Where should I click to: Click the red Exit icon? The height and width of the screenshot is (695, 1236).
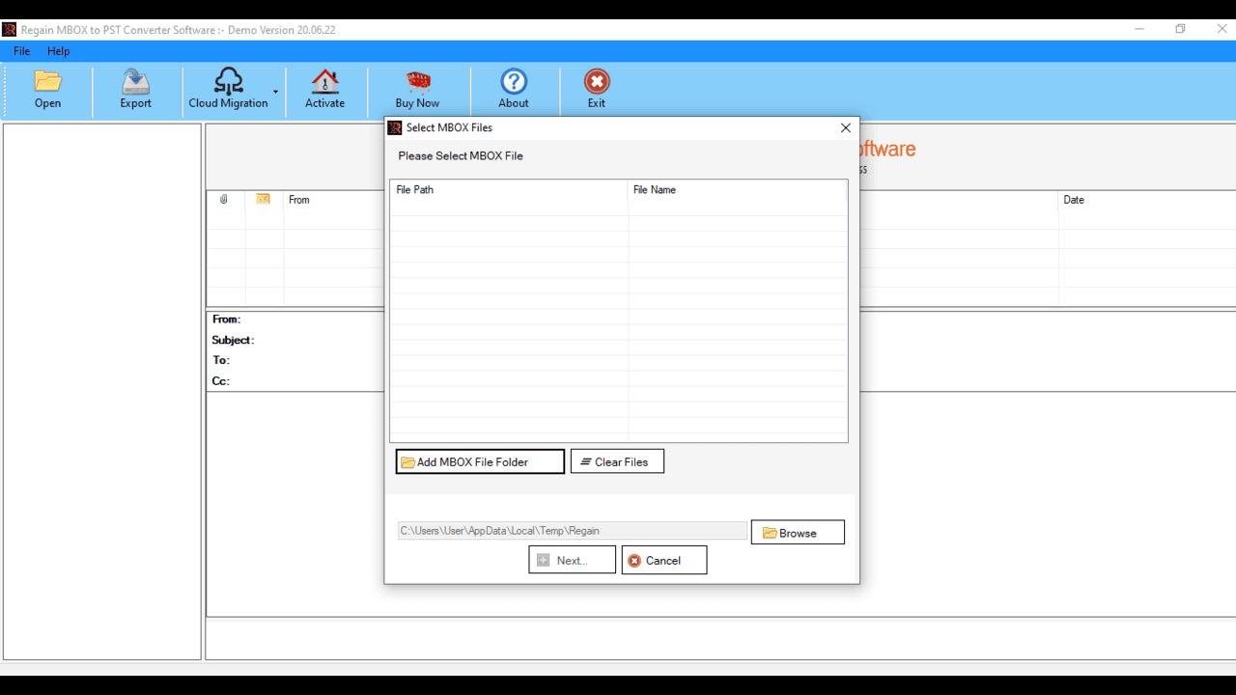pyautogui.click(x=597, y=81)
